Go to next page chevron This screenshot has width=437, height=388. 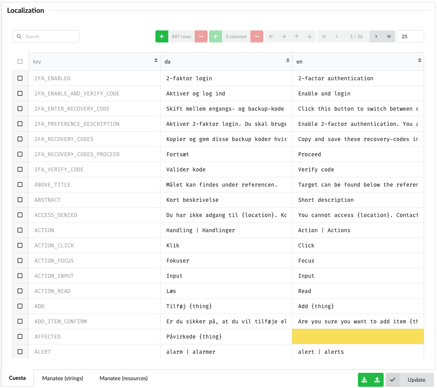376,37
